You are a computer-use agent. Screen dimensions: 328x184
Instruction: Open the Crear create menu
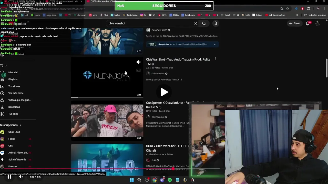pyautogui.click(x=294, y=24)
